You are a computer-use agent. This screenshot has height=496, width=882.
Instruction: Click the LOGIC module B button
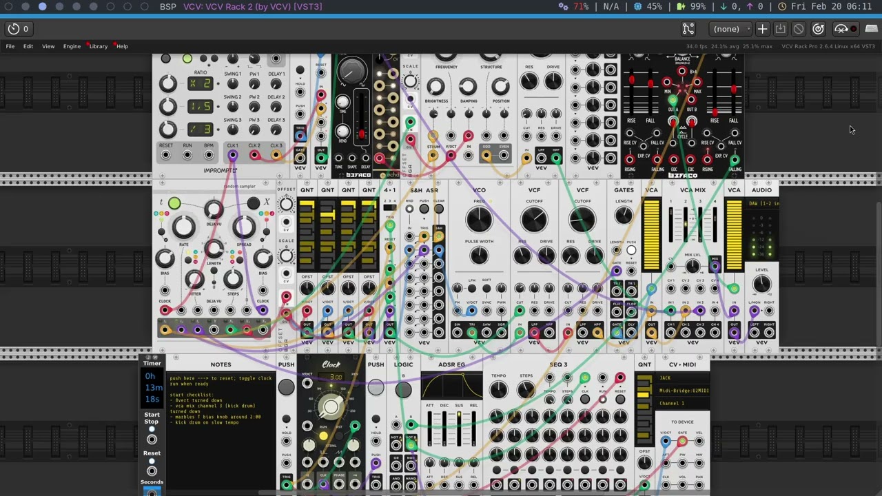coord(403,389)
